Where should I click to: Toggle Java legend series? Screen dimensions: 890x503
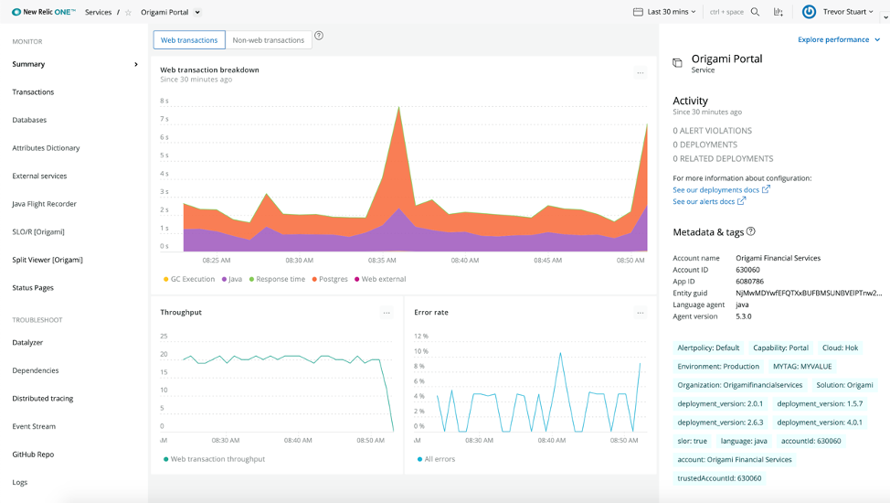pos(231,279)
